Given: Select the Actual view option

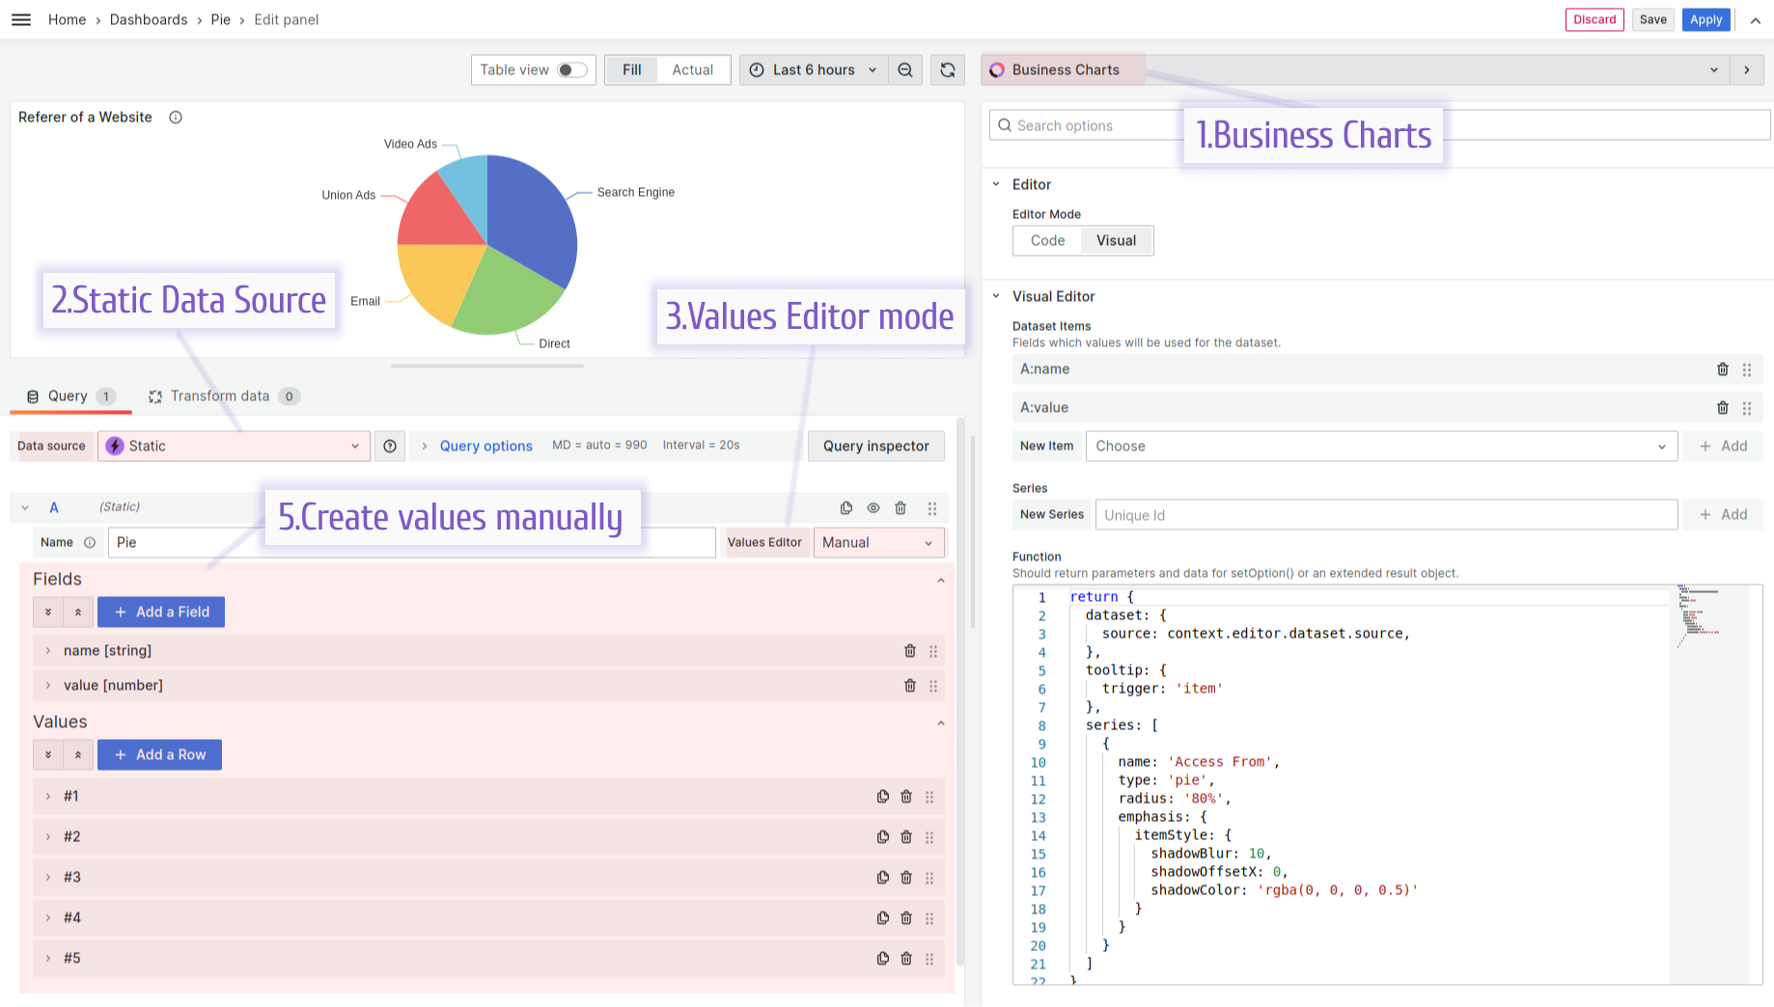Looking at the screenshot, I should point(692,69).
